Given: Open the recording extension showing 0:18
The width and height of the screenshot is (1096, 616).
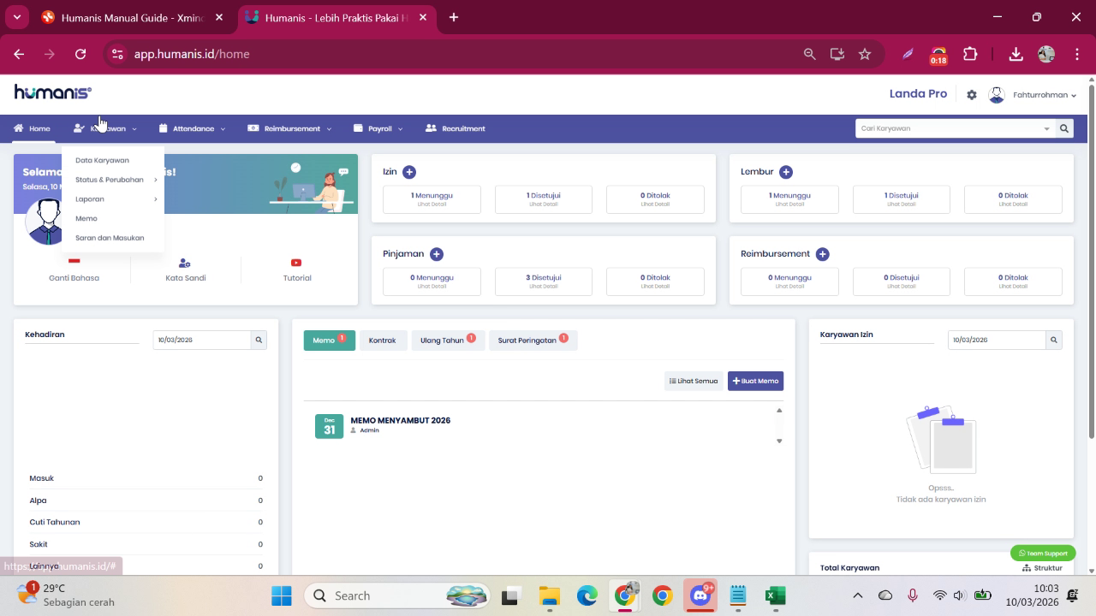Looking at the screenshot, I should coord(938,55).
